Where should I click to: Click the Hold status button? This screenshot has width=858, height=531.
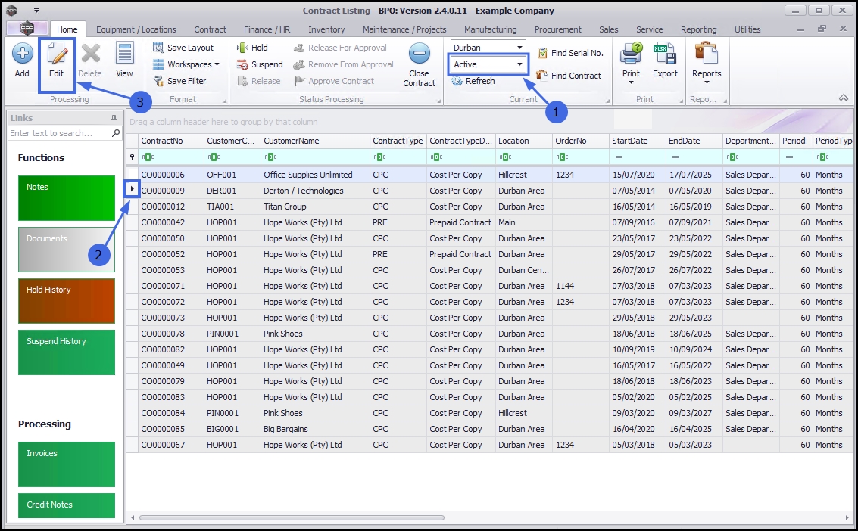tap(252, 48)
